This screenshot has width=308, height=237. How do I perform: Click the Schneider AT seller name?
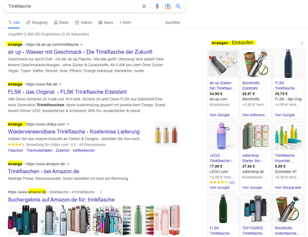tap(286, 172)
